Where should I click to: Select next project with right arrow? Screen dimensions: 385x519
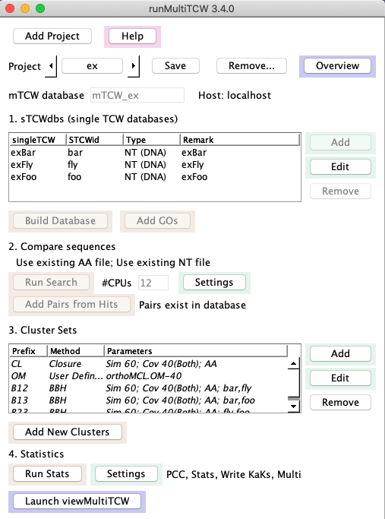pos(134,66)
